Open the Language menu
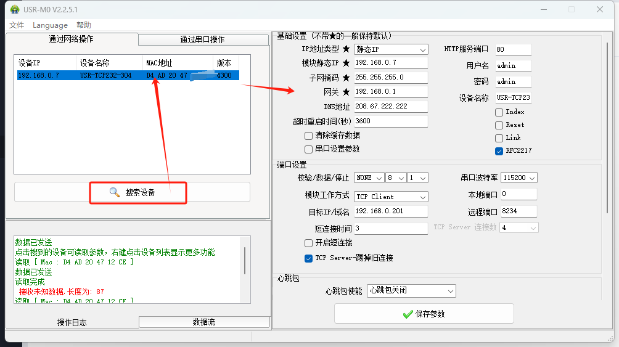The height and width of the screenshot is (347, 619). pos(50,25)
